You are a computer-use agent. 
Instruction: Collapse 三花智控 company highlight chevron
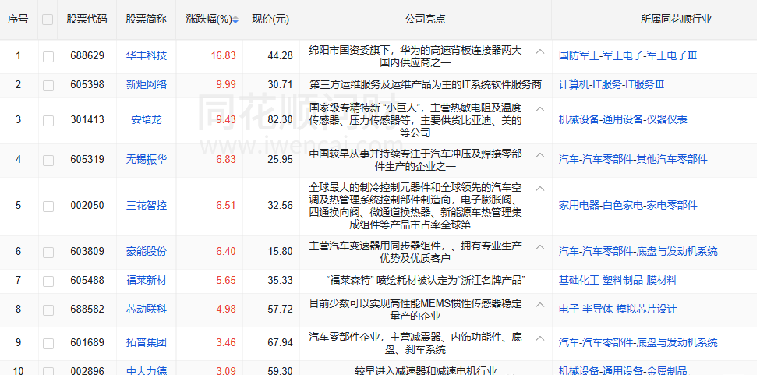click(540, 189)
